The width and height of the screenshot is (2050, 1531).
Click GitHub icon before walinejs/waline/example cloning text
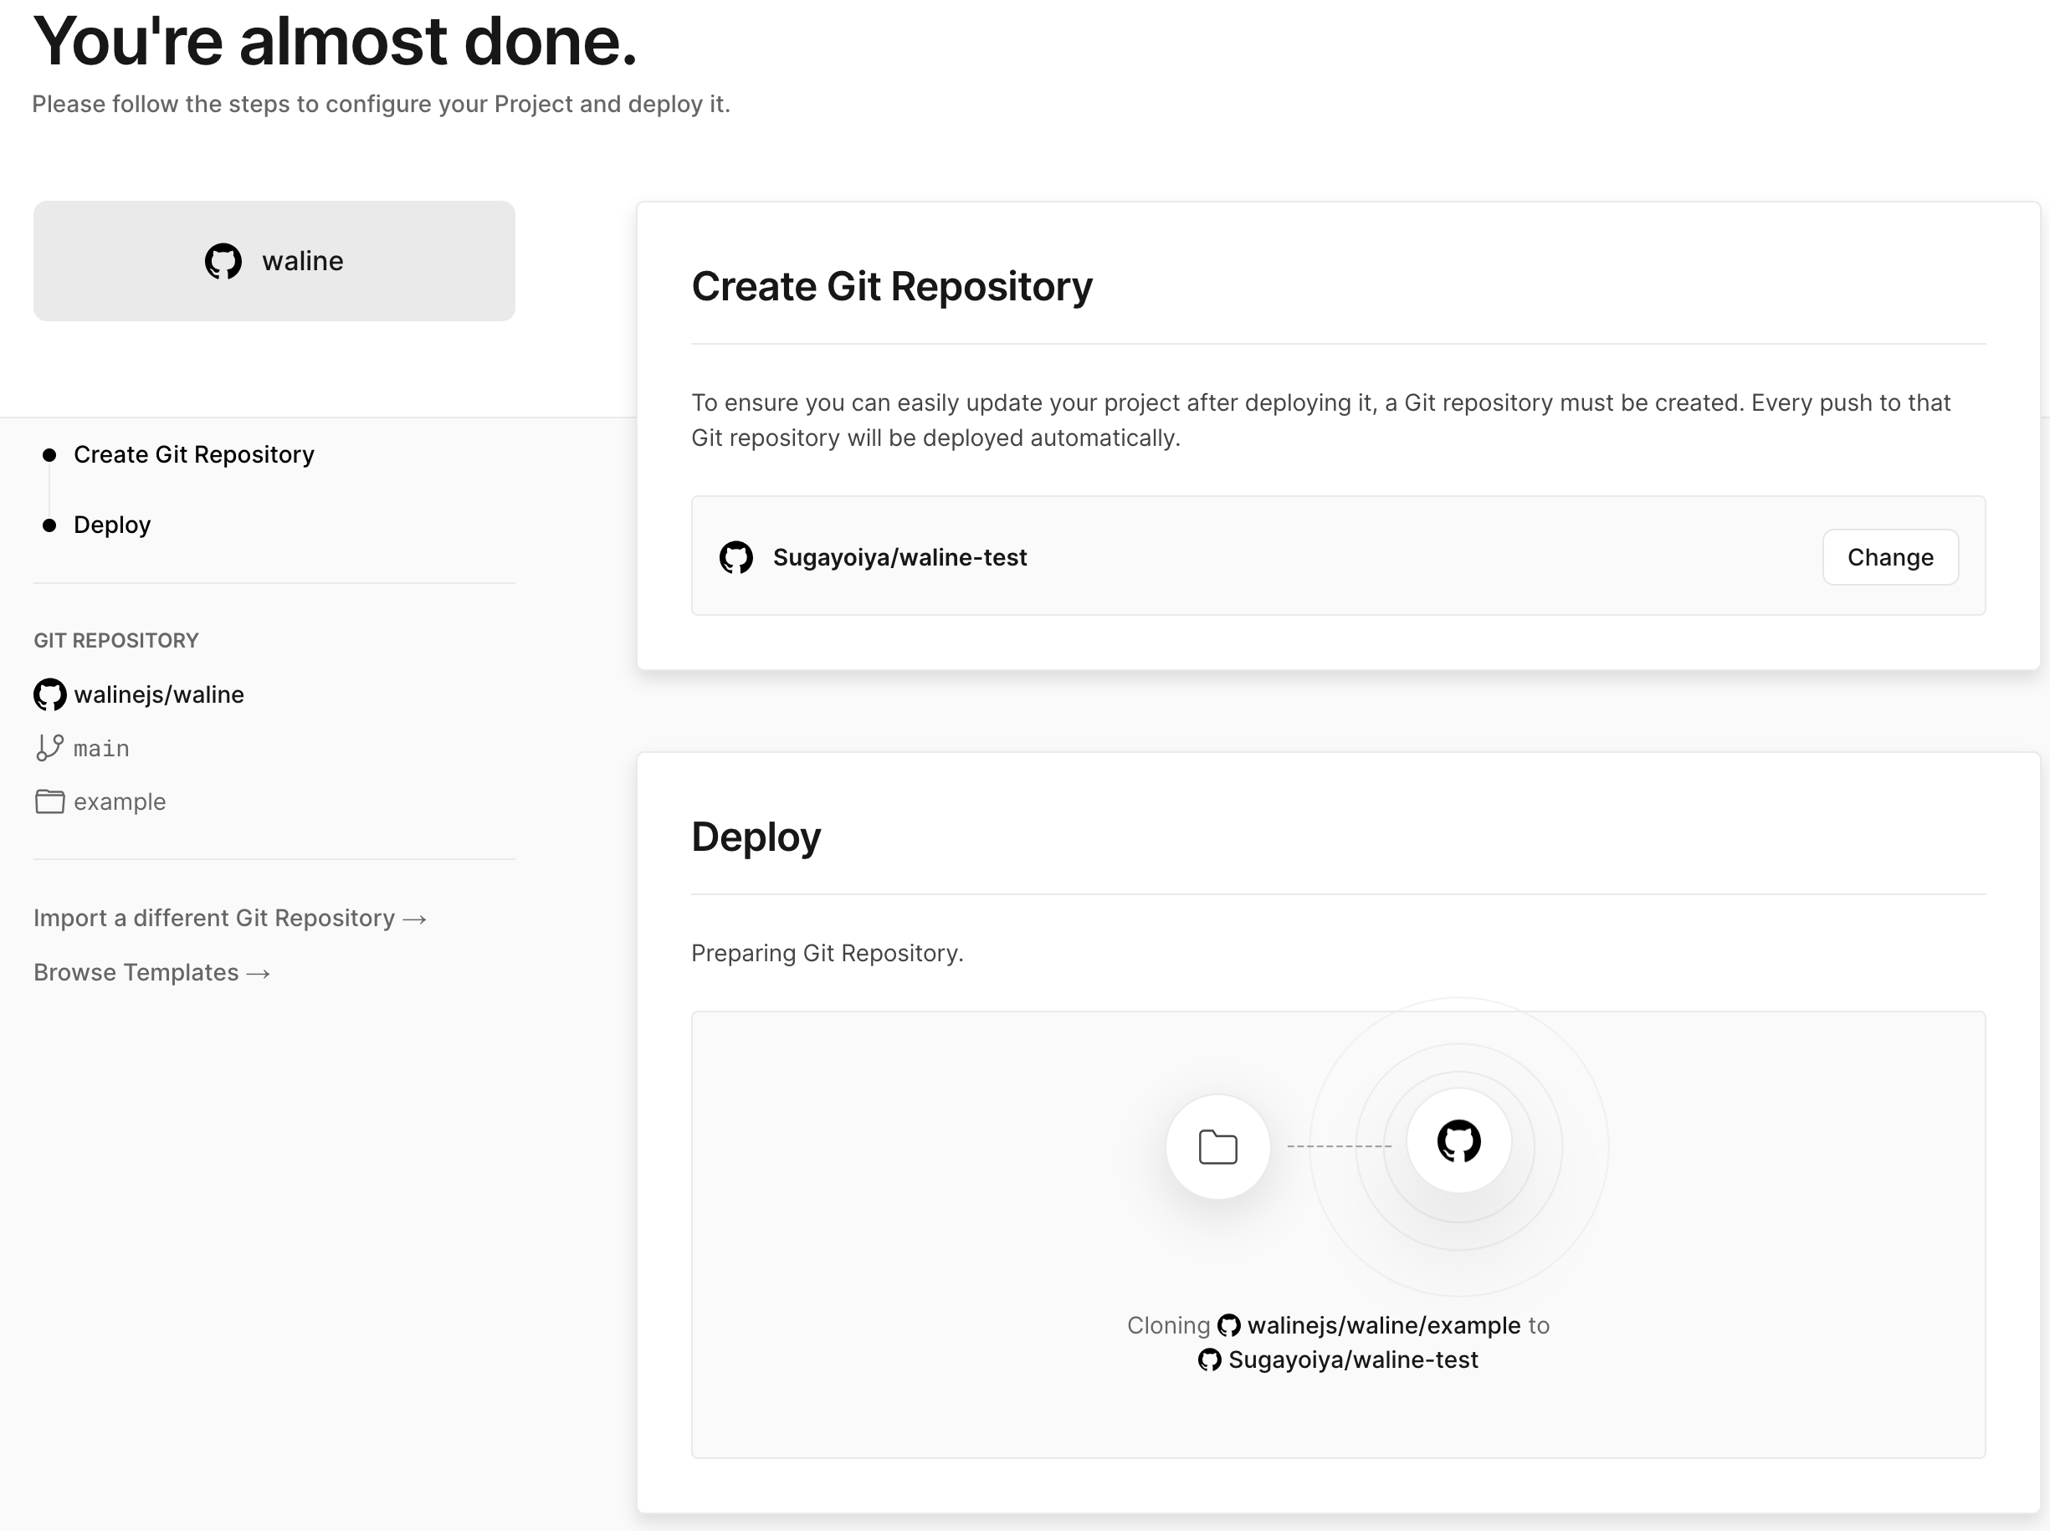pyautogui.click(x=1229, y=1325)
